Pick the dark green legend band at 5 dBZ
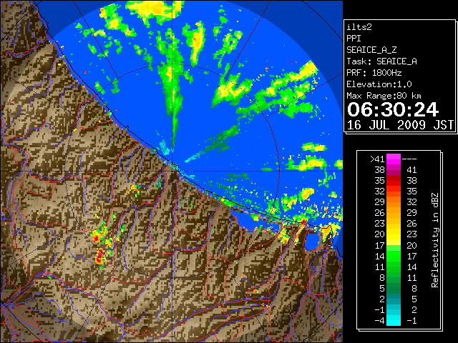This screenshot has width=458, height=343. point(394,288)
